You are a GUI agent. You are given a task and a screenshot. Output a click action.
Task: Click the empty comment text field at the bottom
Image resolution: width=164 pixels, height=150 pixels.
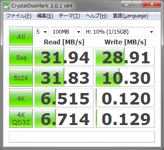(82, 137)
